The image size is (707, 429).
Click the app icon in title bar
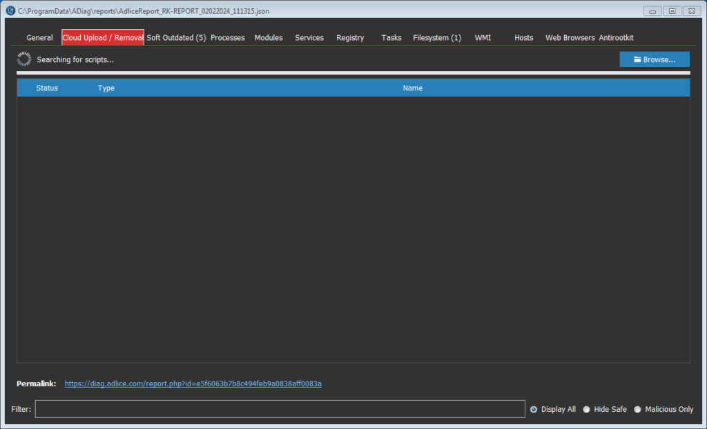tap(10, 10)
